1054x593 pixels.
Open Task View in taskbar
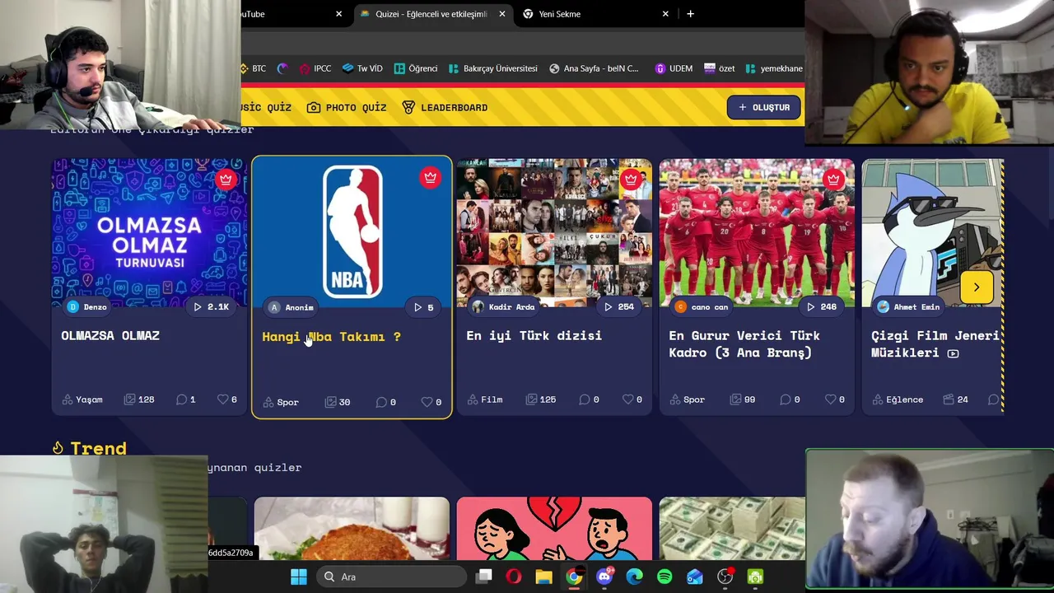point(484,577)
